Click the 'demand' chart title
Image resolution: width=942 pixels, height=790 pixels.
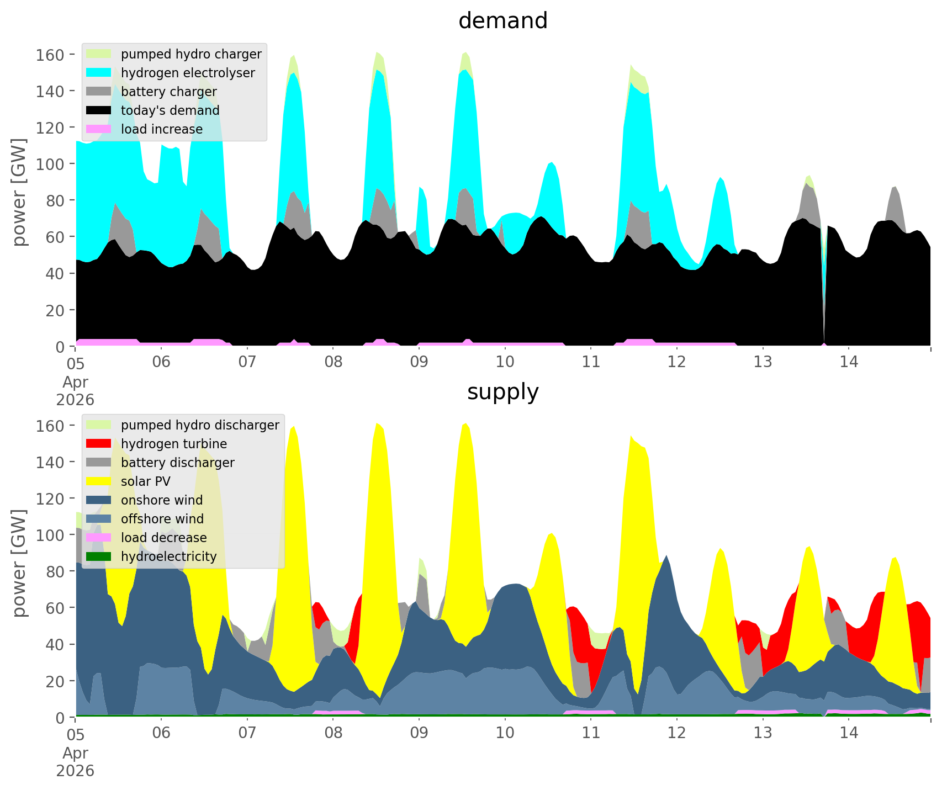coord(502,21)
